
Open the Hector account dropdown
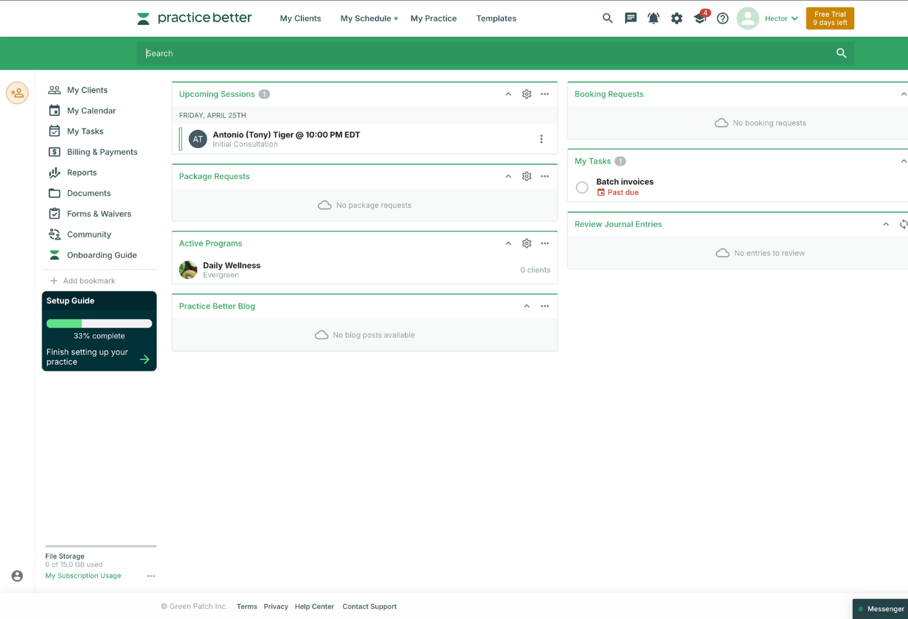click(781, 18)
